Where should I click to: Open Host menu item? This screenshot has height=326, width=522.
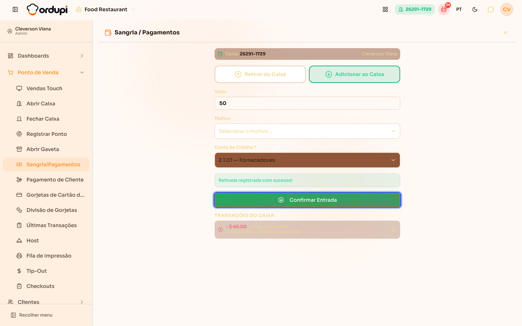pos(46,241)
